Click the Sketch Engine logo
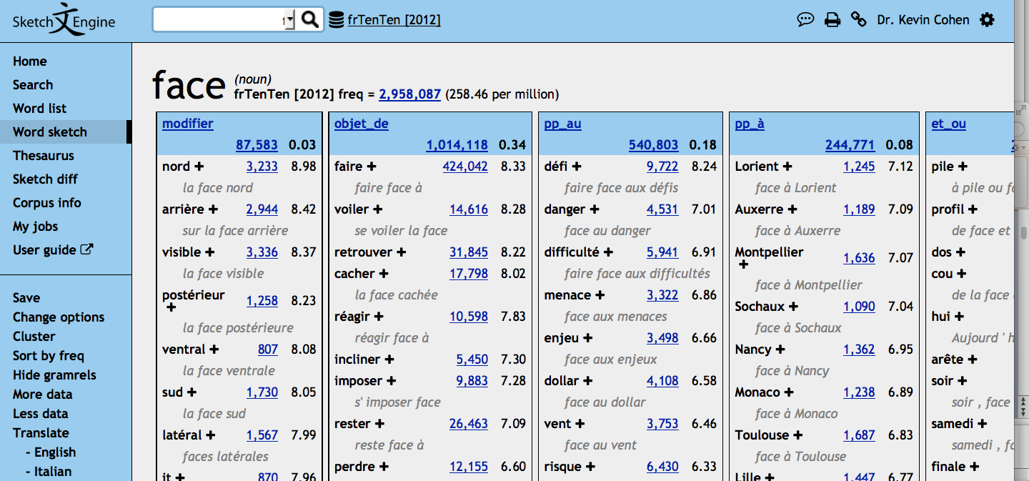The width and height of the screenshot is (1029, 481). pos(64,21)
